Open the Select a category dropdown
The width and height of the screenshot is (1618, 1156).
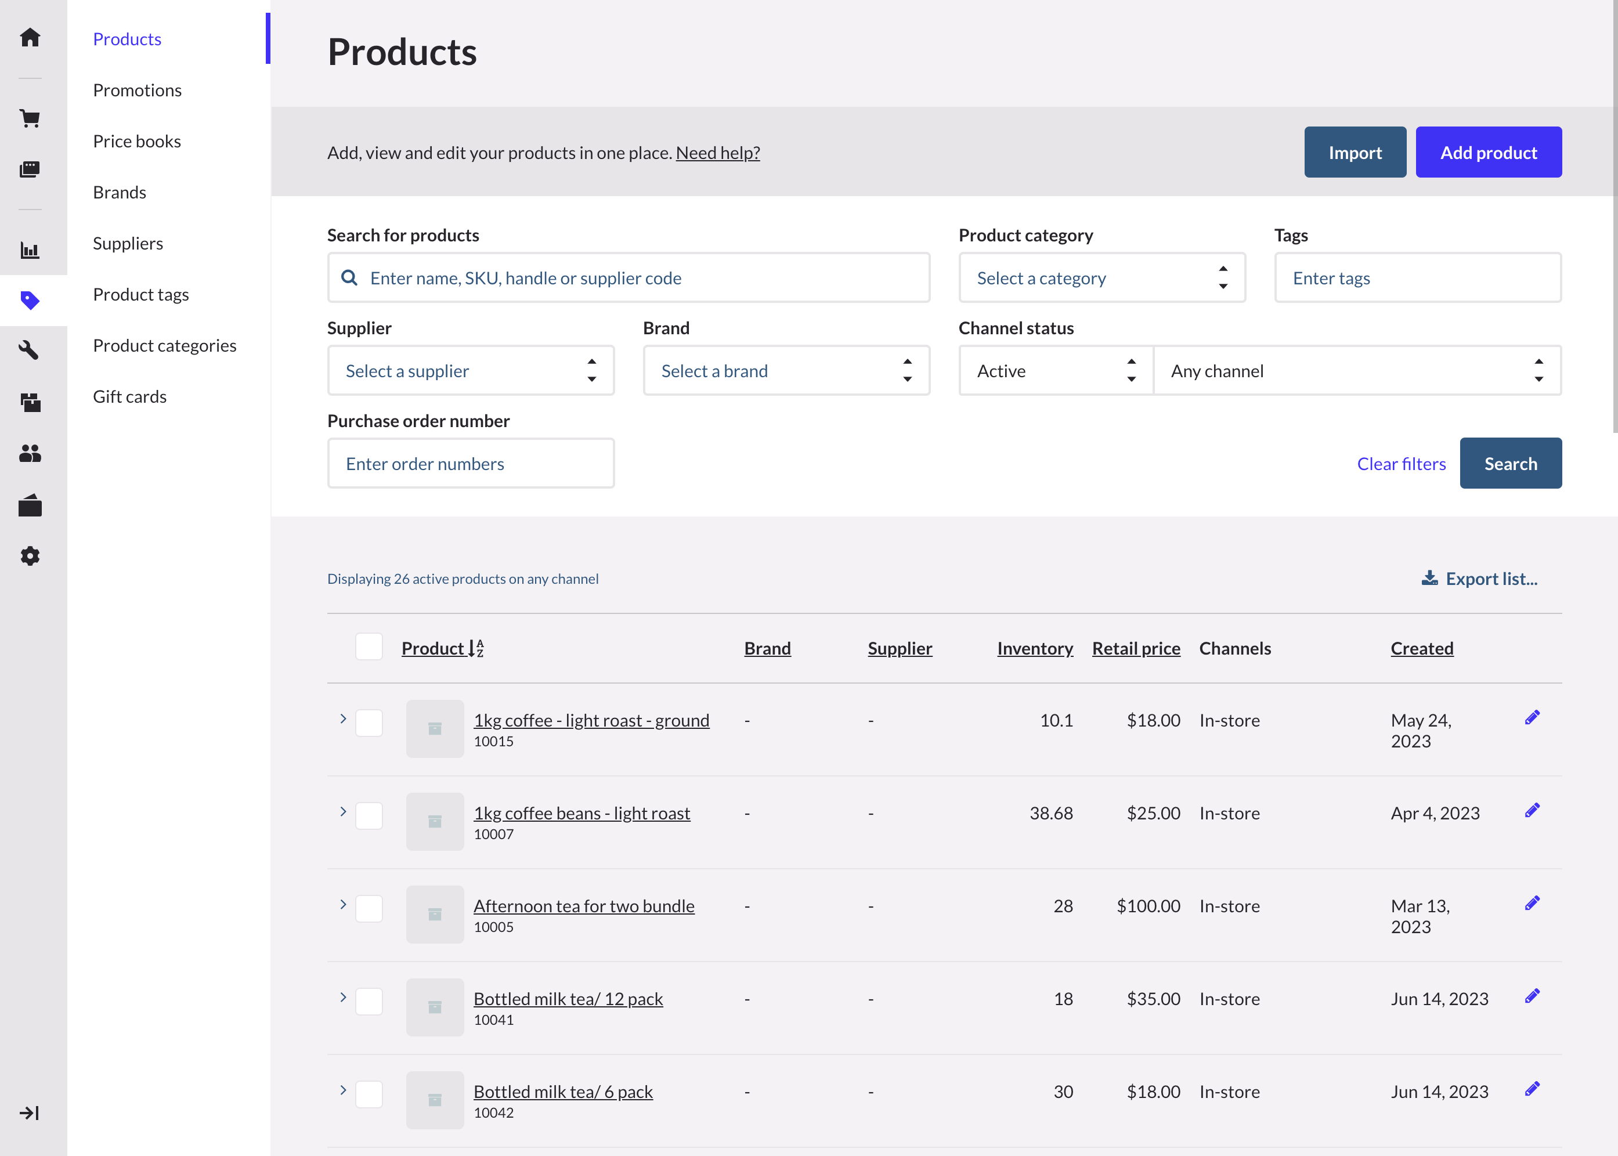click(1101, 277)
